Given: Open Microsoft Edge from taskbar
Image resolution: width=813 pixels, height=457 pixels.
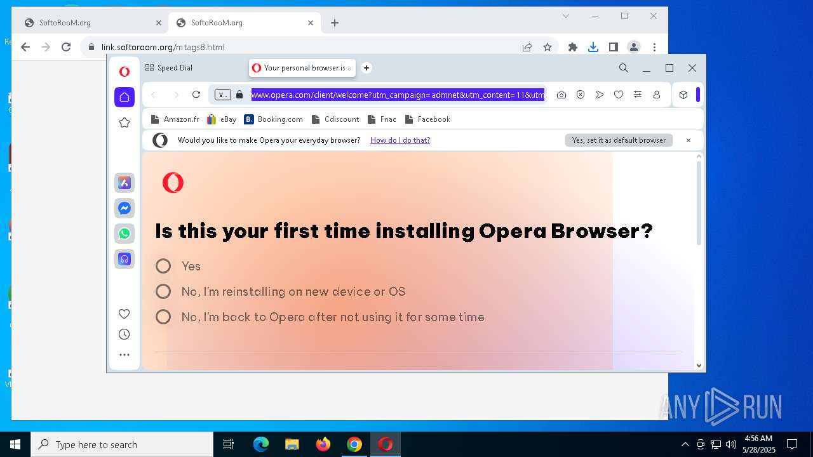Looking at the screenshot, I should 261,444.
